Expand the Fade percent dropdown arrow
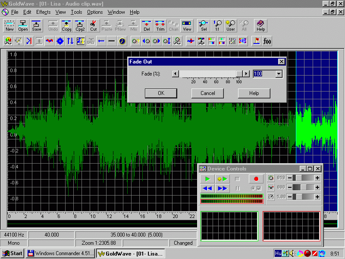Viewport: 345px width, 259px height. pos(279,74)
